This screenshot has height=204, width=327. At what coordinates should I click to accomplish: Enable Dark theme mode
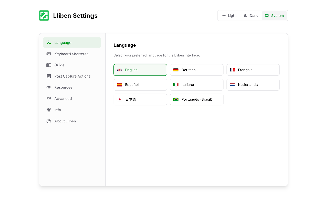[251, 16]
